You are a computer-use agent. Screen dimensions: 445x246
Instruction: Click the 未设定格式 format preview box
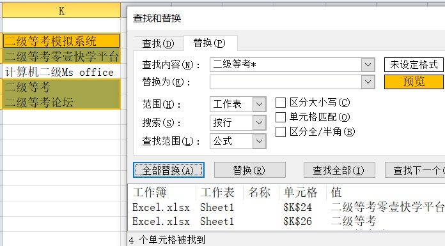tap(414, 64)
